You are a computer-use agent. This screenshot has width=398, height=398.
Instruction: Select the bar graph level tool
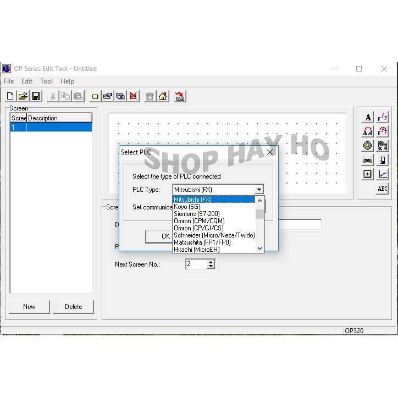click(x=382, y=160)
